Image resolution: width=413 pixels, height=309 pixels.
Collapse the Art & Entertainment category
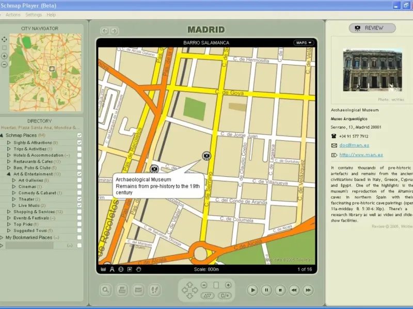coord(9,174)
